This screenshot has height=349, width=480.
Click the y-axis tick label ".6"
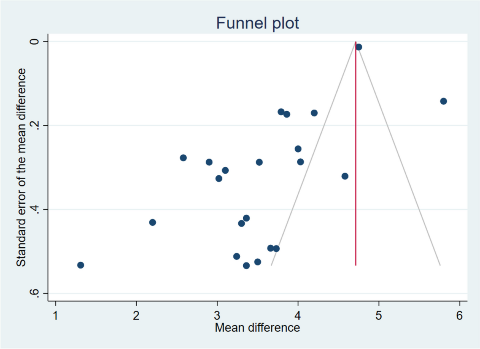click(x=35, y=293)
